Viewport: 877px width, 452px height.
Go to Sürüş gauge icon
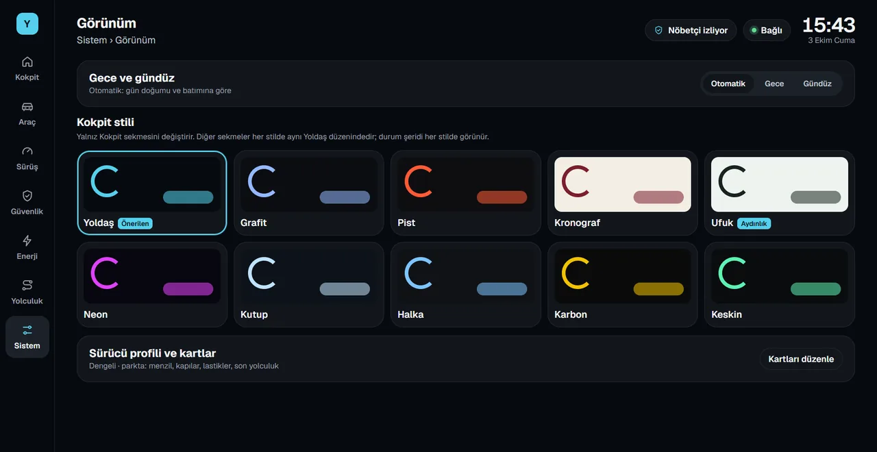[27, 151]
